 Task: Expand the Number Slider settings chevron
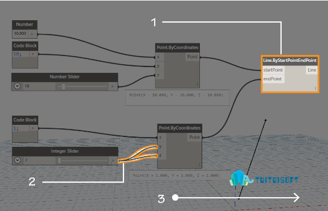click(17, 86)
